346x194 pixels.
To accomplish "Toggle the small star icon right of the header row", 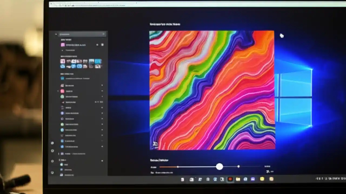I will (97, 45).
